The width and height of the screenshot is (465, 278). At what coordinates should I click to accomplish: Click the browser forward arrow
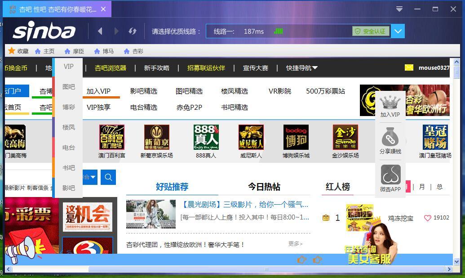pos(116,31)
